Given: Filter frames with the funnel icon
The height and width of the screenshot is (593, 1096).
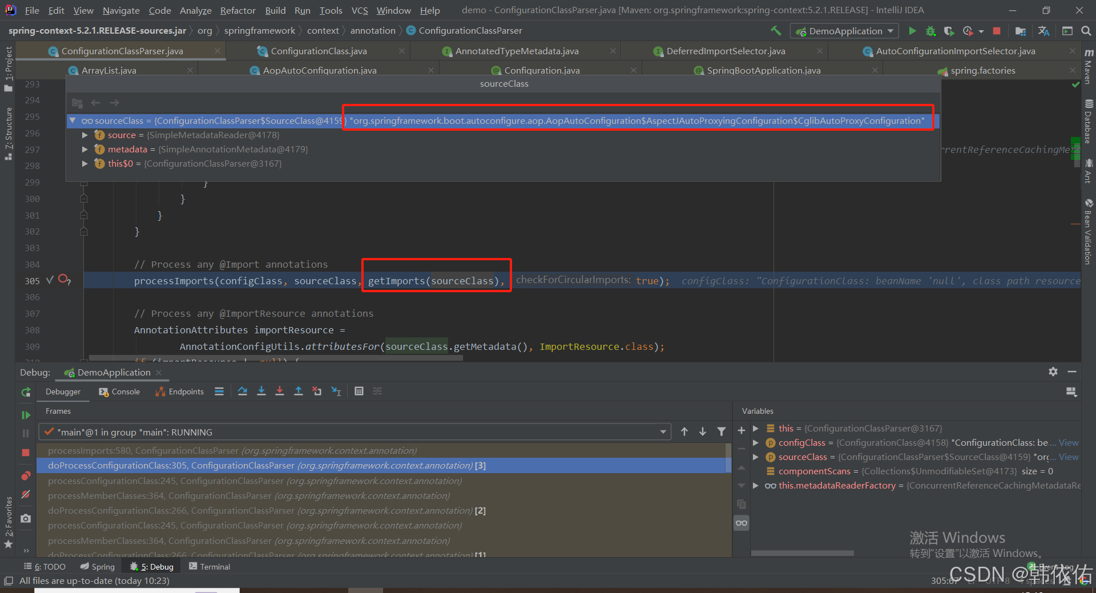Looking at the screenshot, I should click(722, 431).
